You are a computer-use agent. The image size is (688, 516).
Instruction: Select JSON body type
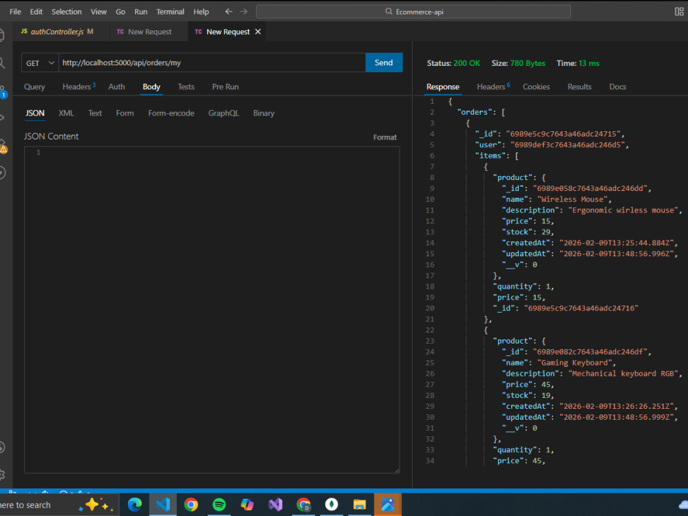(x=34, y=113)
